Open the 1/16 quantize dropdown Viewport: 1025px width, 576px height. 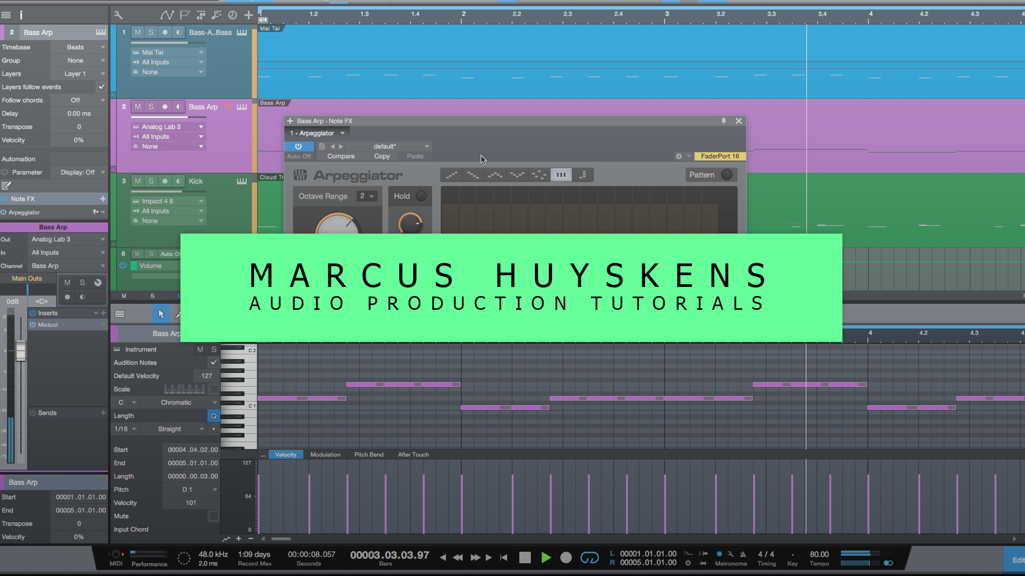(x=125, y=429)
